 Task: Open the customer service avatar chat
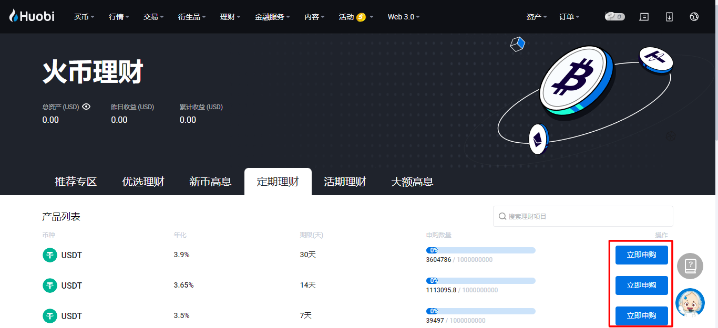[x=690, y=303]
